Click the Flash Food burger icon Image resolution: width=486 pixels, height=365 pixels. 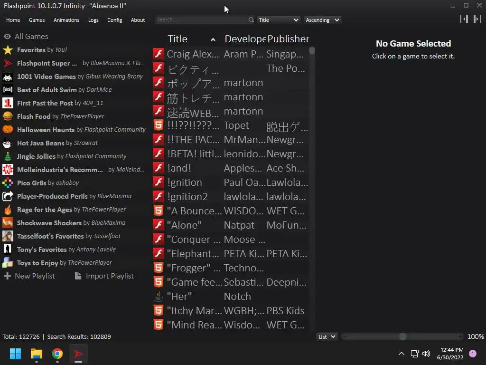pyautogui.click(x=8, y=116)
